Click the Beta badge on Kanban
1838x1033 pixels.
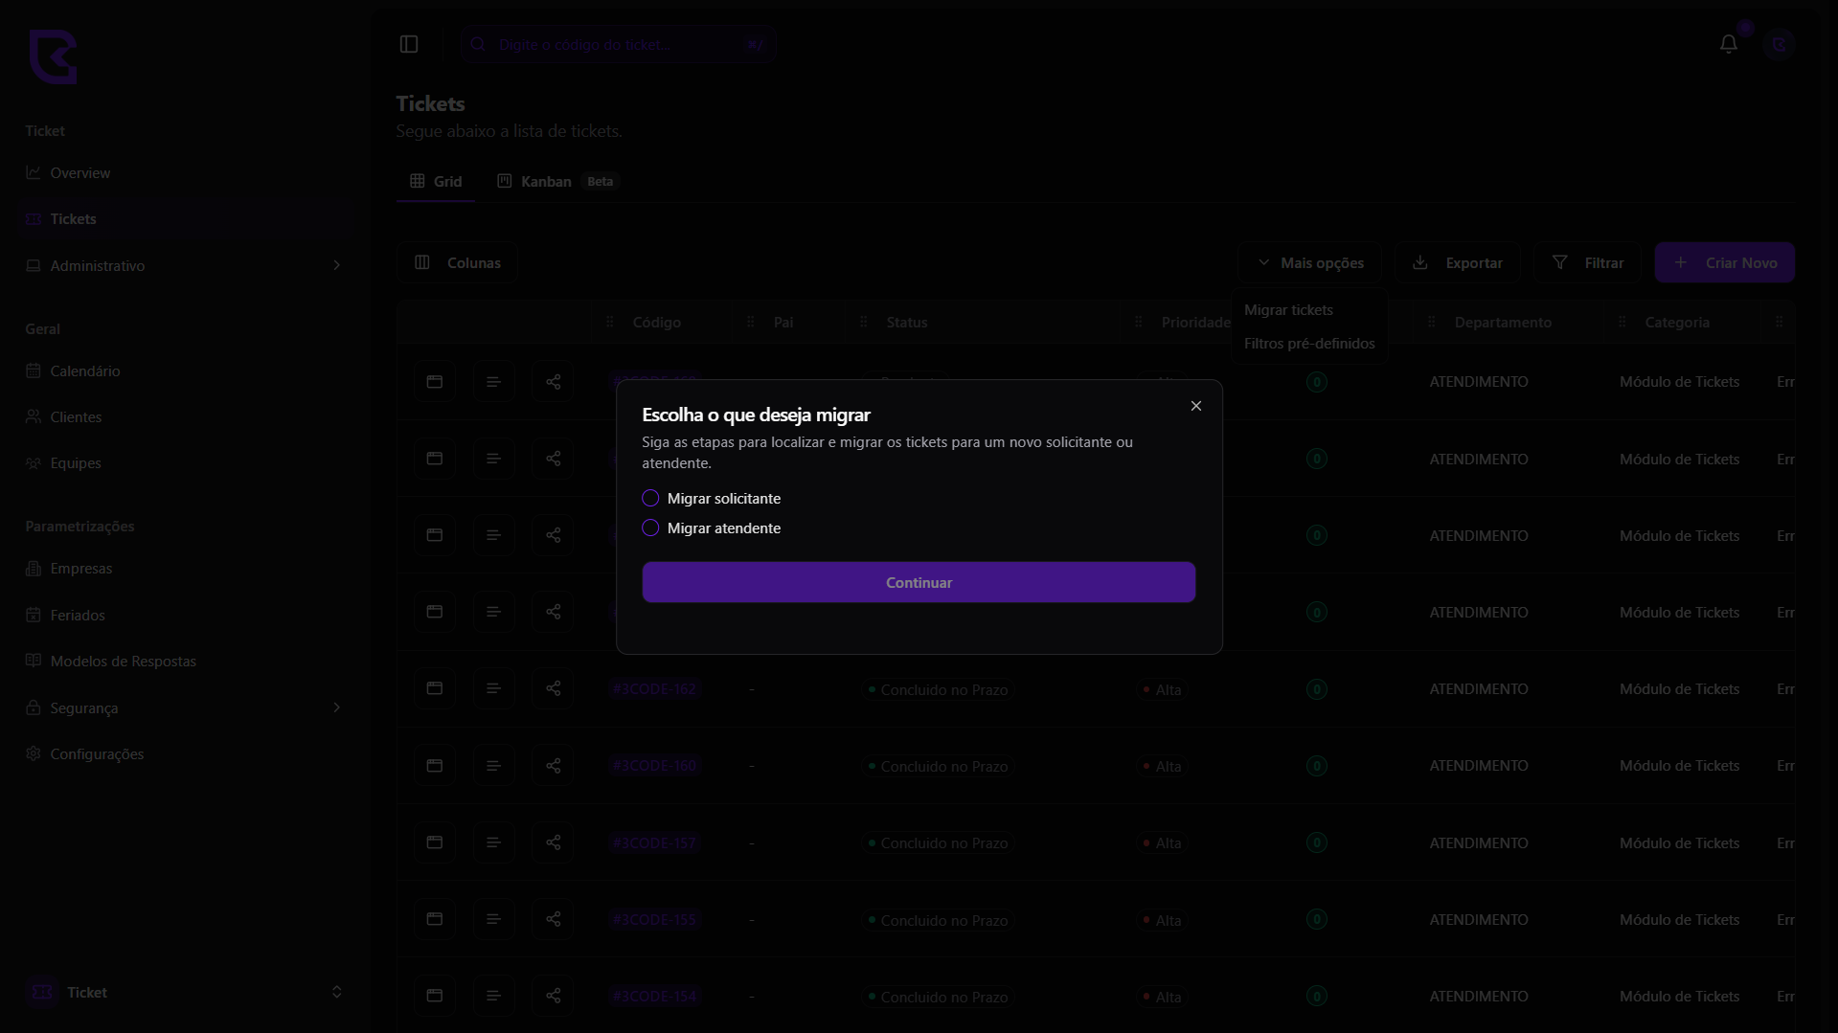[x=600, y=181]
